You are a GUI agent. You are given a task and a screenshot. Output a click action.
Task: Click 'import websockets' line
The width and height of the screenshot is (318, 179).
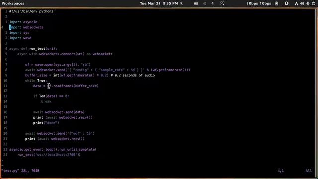tap(26, 27)
